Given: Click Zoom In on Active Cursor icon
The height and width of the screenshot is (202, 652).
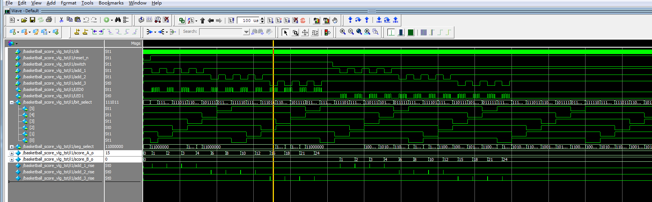Looking at the screenshot, I should [x=367, y=32].
